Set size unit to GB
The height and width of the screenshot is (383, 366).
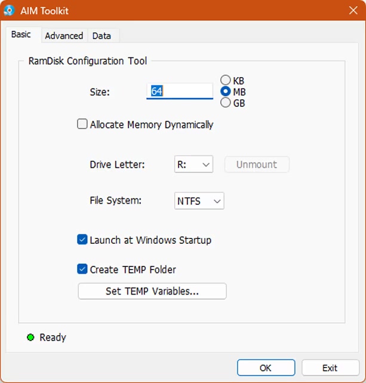point(226,103)
